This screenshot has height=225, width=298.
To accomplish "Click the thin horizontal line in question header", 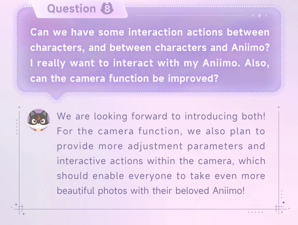I will coord(191,15).
